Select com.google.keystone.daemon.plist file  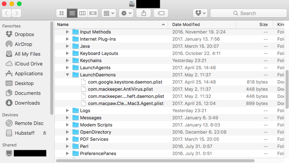coord(125,82)
